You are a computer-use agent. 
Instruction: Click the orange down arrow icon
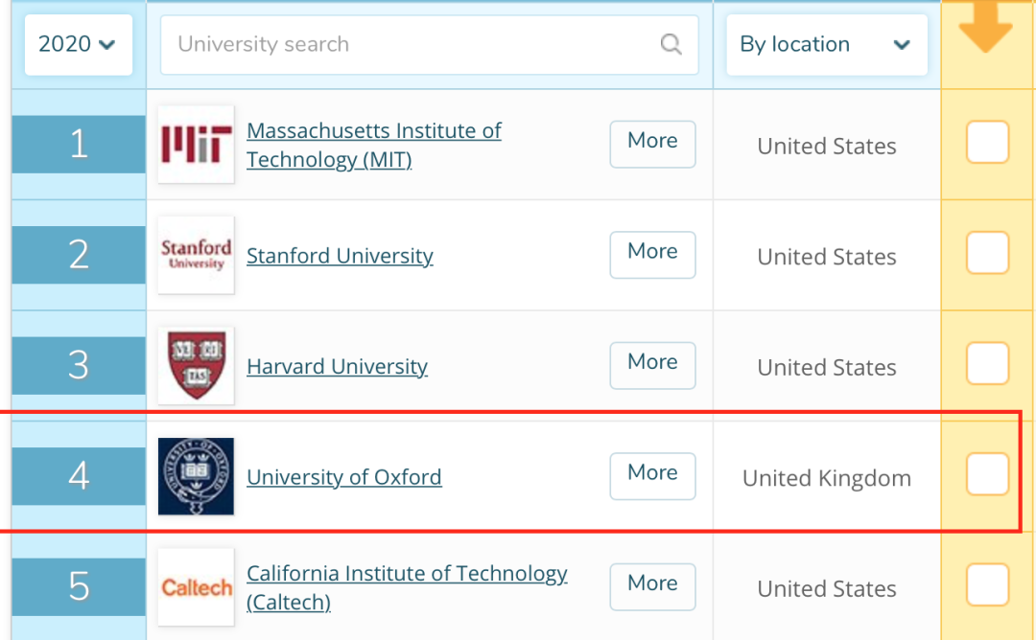(985, 31)
